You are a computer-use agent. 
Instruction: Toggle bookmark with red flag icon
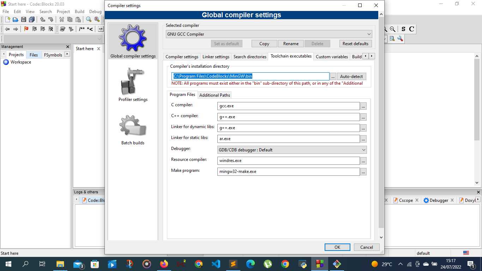tap(26, 29)
